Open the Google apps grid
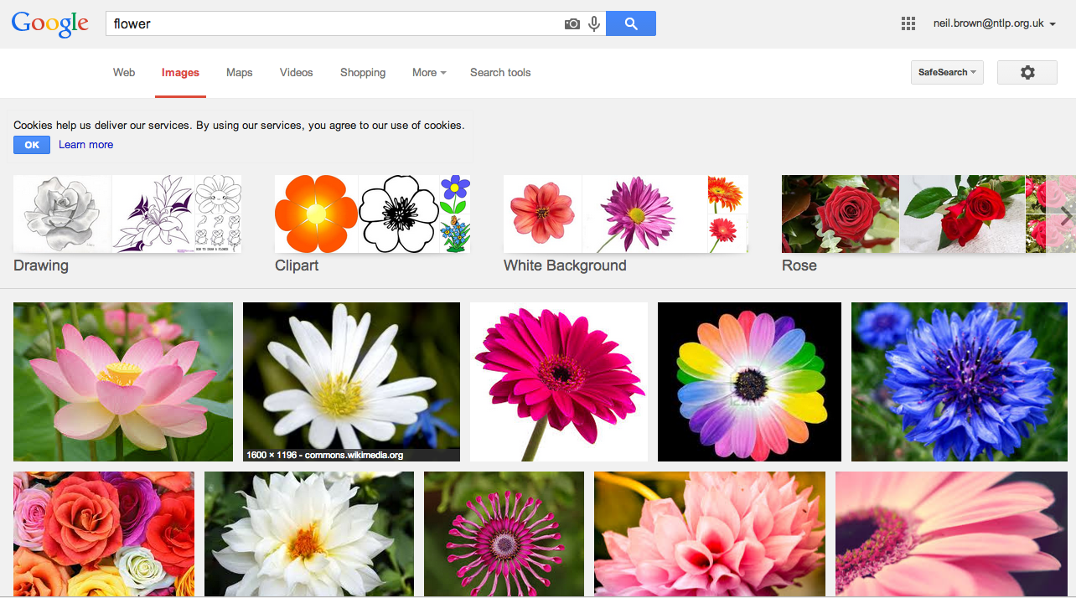 click(908, 23)
